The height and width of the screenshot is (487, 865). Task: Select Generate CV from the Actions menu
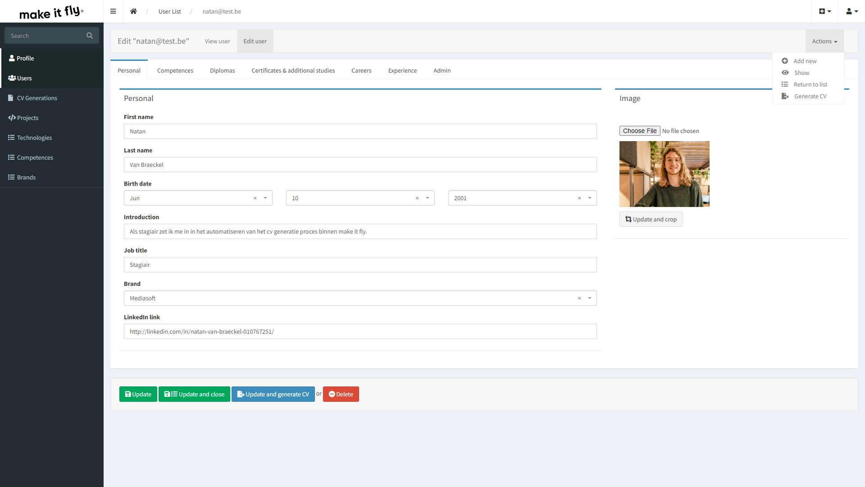(811, 96)
